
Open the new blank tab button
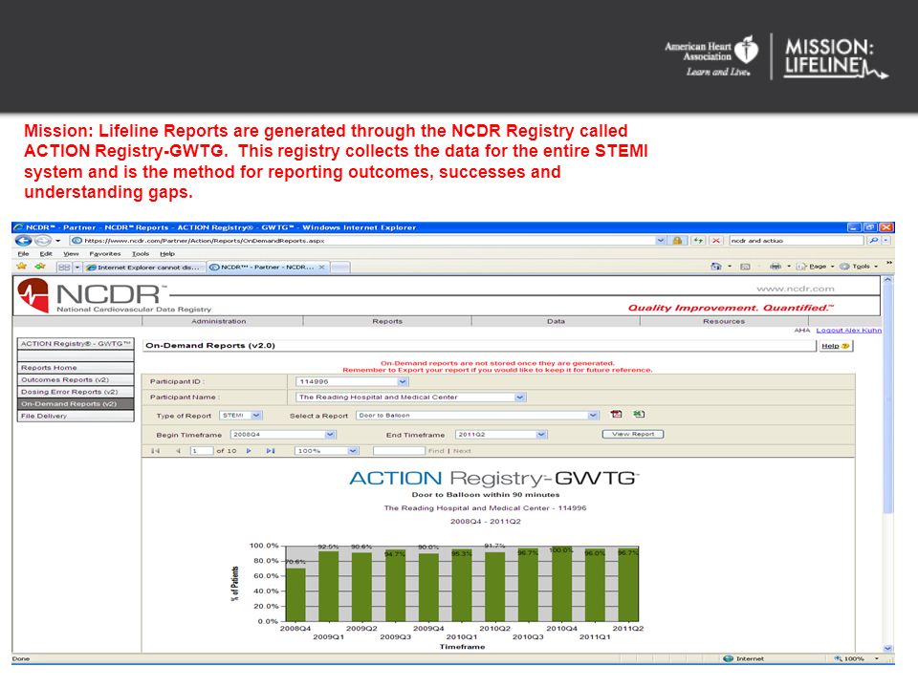340,268
